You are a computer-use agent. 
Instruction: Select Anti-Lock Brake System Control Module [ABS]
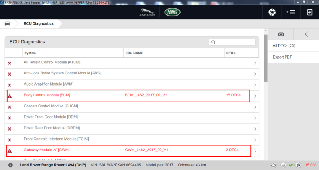point(62,73)
